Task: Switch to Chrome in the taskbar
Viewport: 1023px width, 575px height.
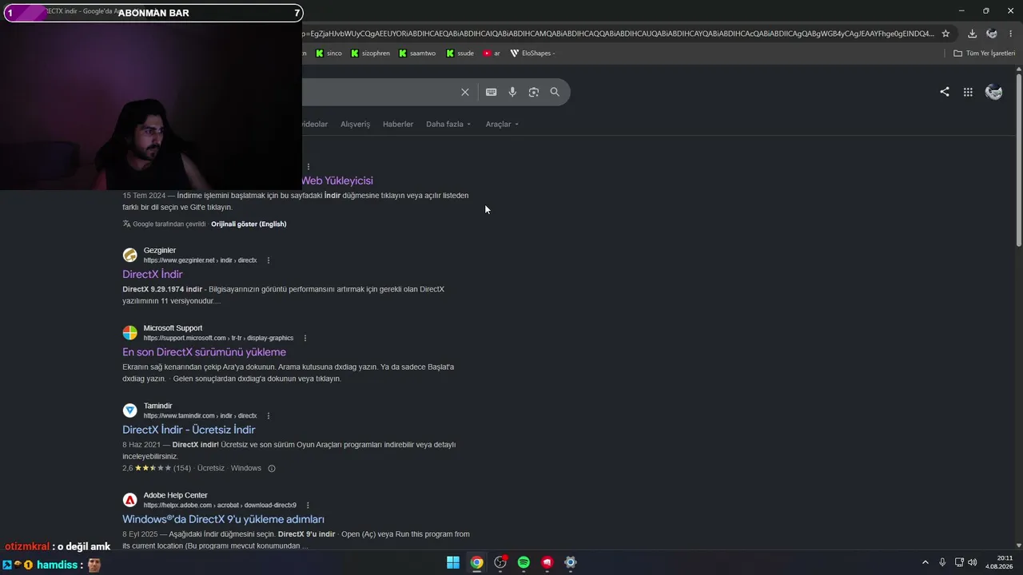Action: 476,562
